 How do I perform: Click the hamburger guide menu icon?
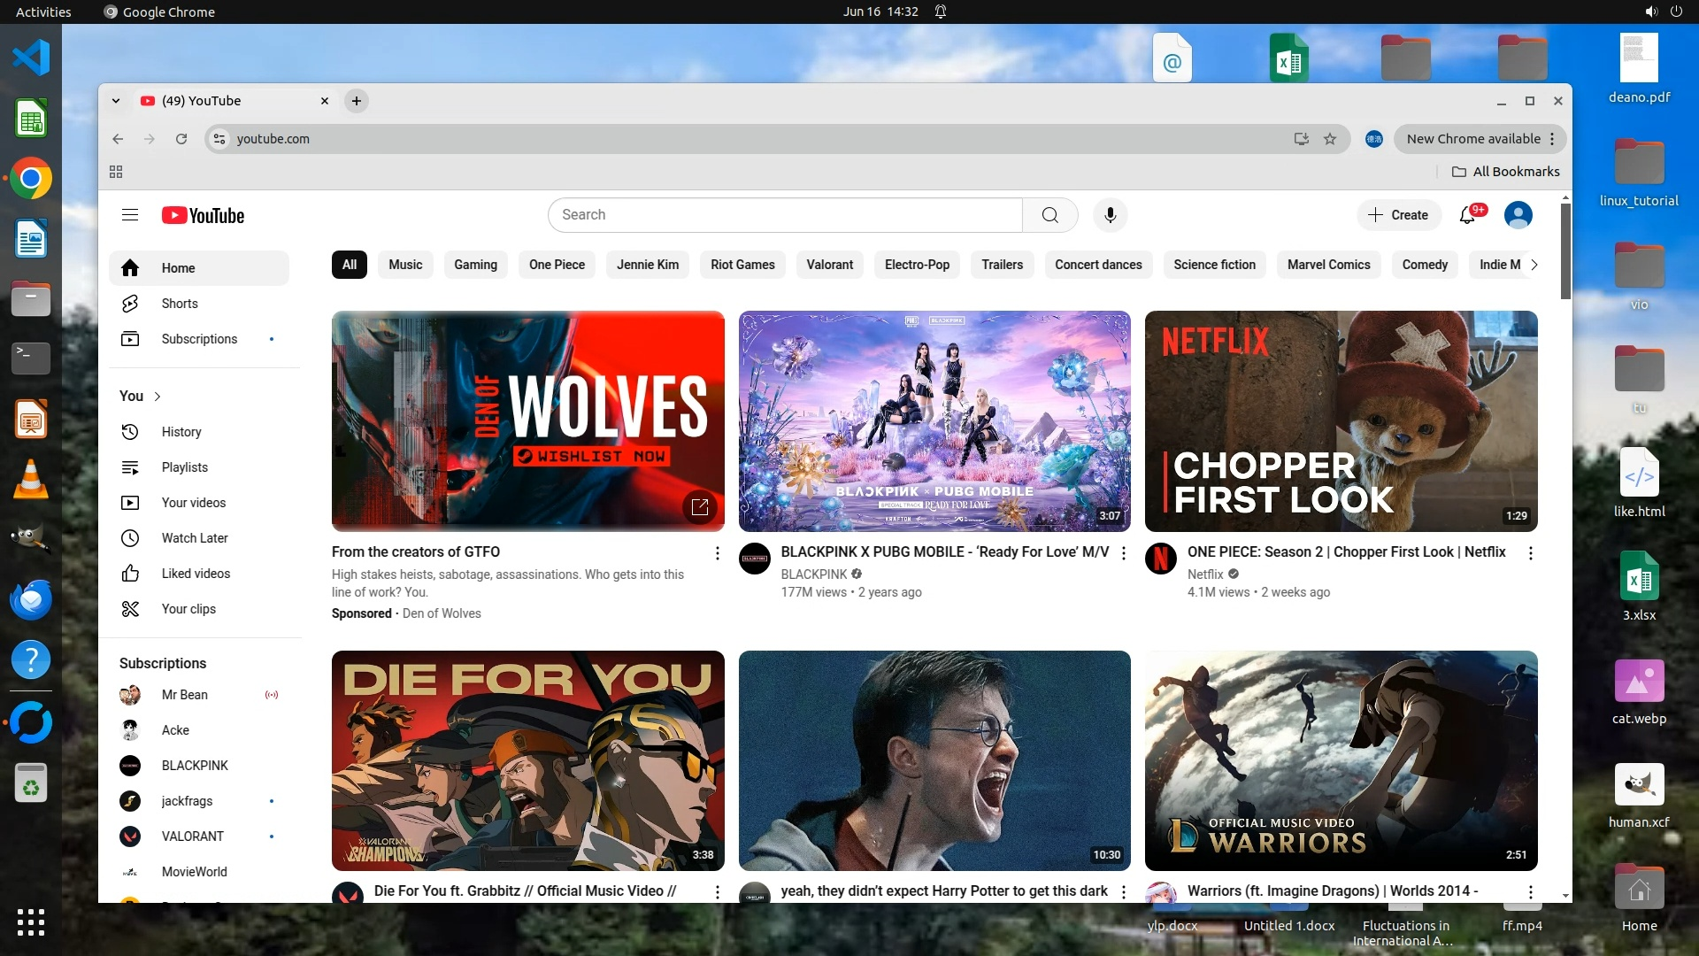pyautogui.click(x=130, y=215)
